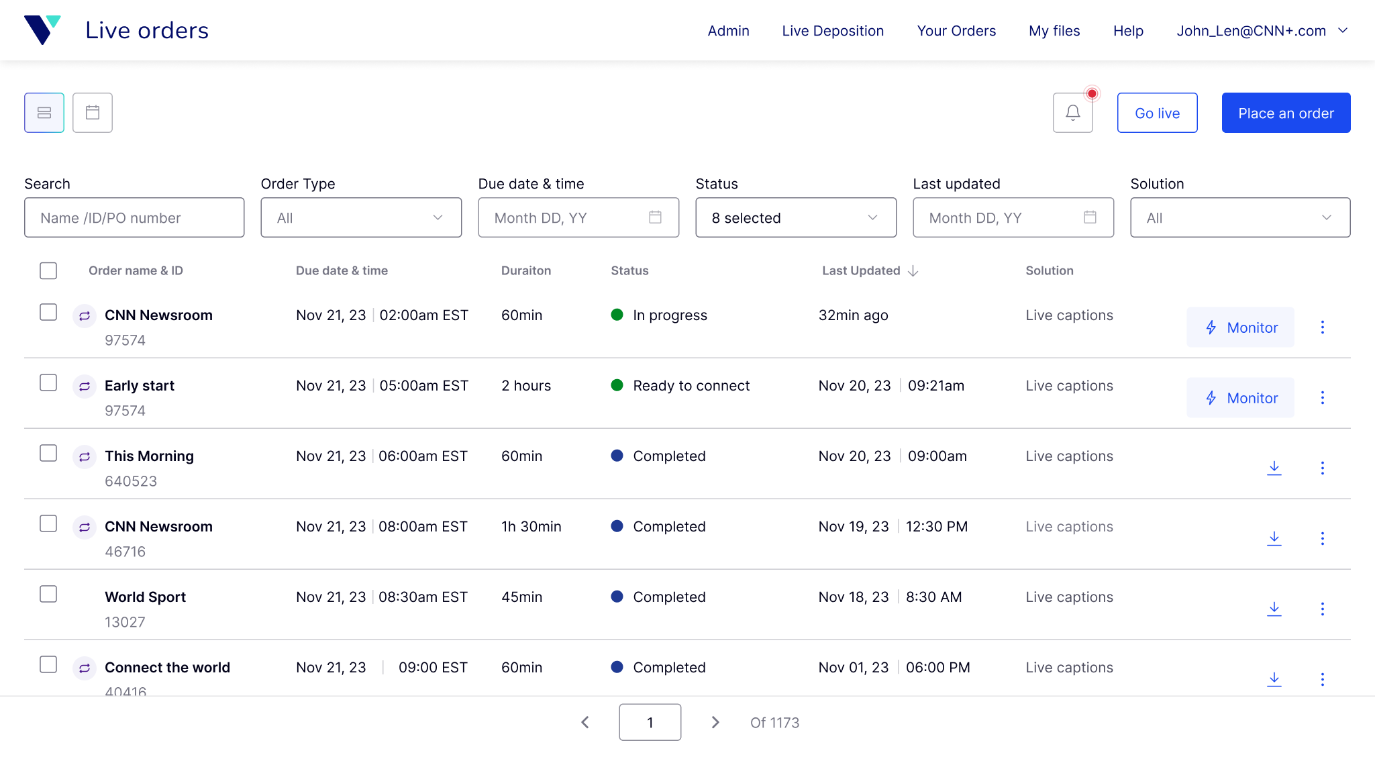
Task: Open Your Orders page
Action: (x=956, y=31)
